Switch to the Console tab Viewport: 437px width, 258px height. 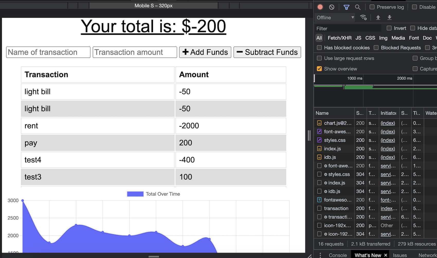click(337, 255)
